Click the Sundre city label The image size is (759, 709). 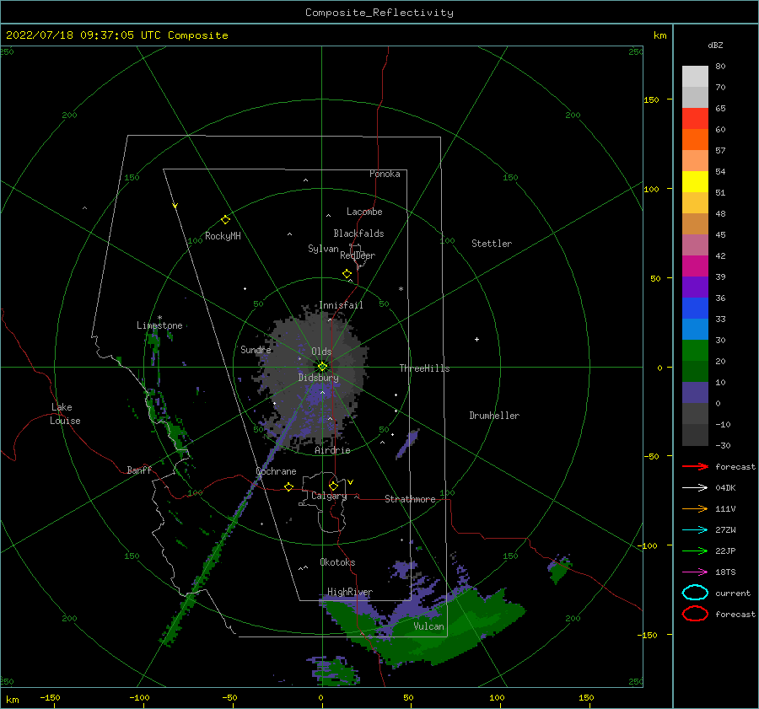[x=256, y=349]
